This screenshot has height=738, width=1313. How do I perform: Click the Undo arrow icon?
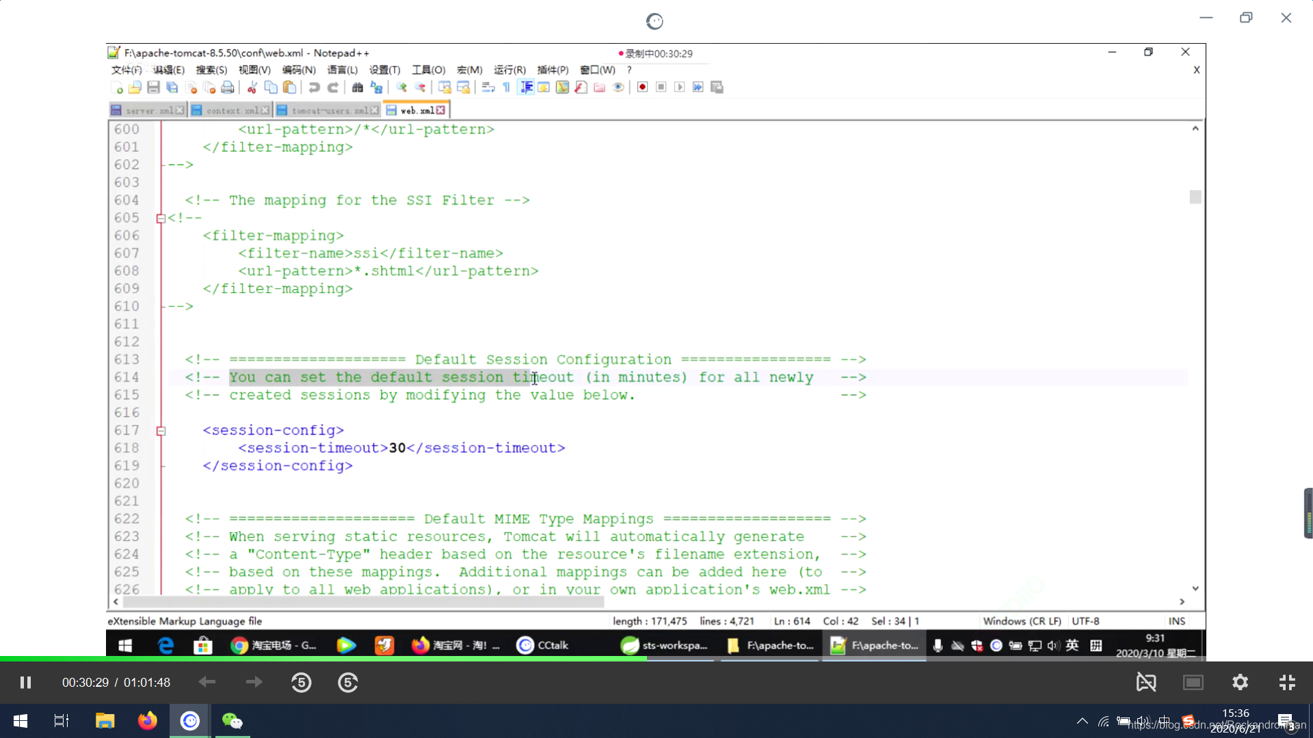coord(314,87)
